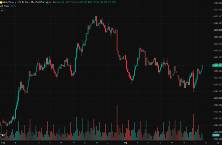Collapse the indicator legend with the chevron

tap(2, 10)
